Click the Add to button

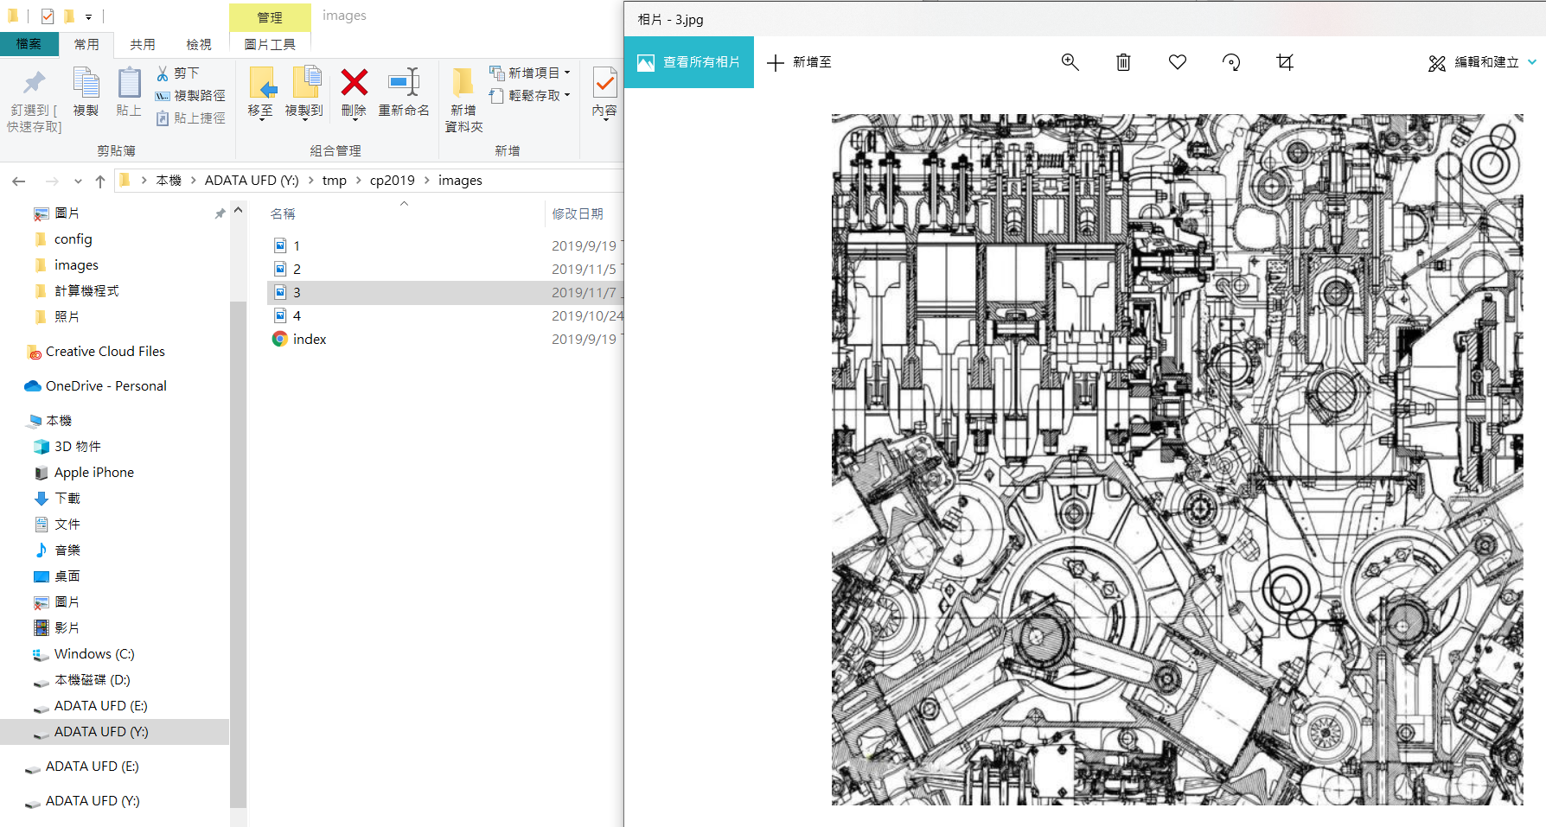coord(800,62)
